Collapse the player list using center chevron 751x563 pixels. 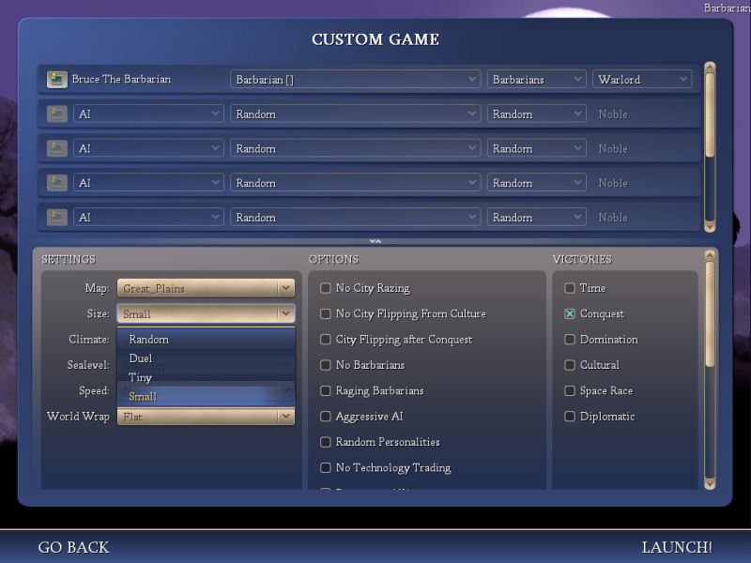[x=375, y=241]
